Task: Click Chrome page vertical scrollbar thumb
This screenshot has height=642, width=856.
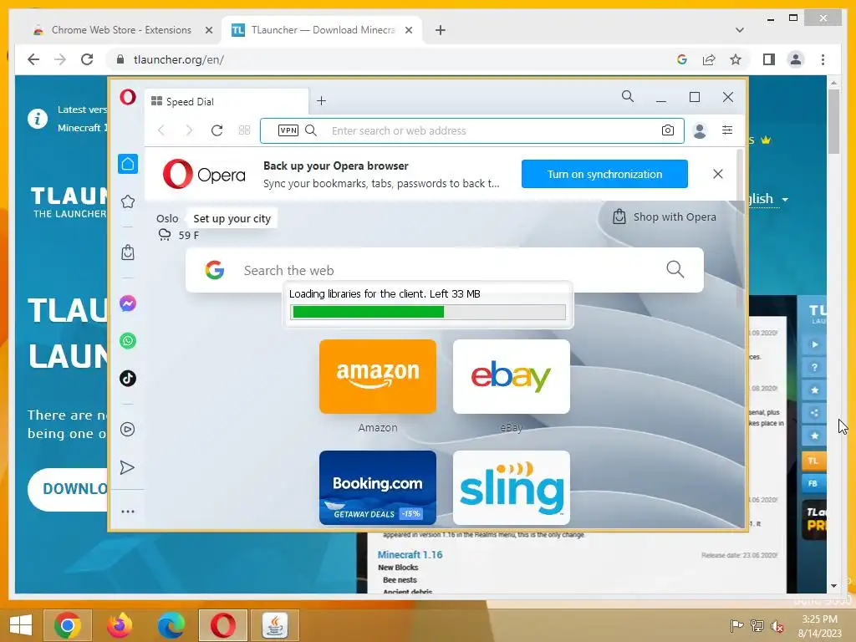Action: click(x=833, y=121)
